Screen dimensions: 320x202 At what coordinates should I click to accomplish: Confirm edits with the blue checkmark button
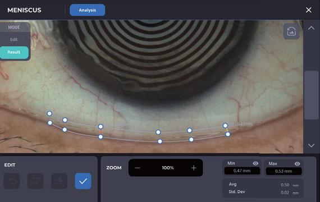coord(83,181)
